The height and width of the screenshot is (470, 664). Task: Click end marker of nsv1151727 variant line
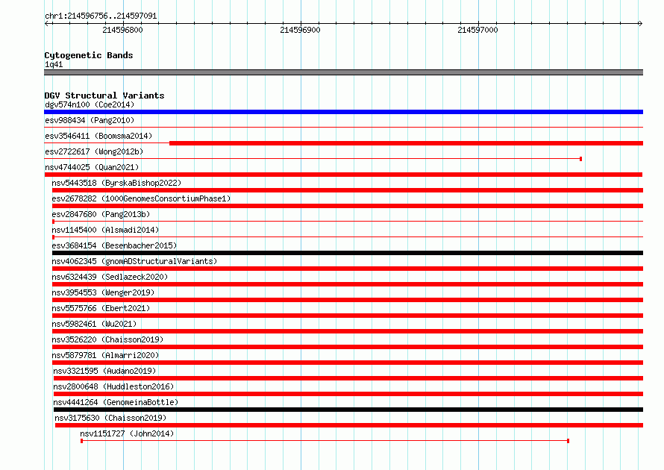568,441
